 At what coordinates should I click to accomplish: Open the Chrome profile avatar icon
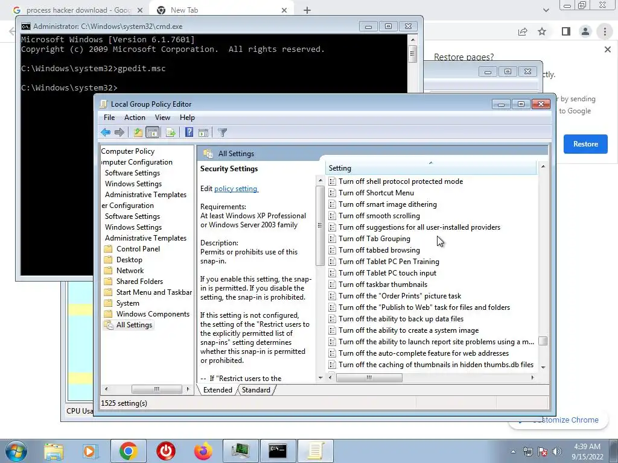(x=585, y=31)
